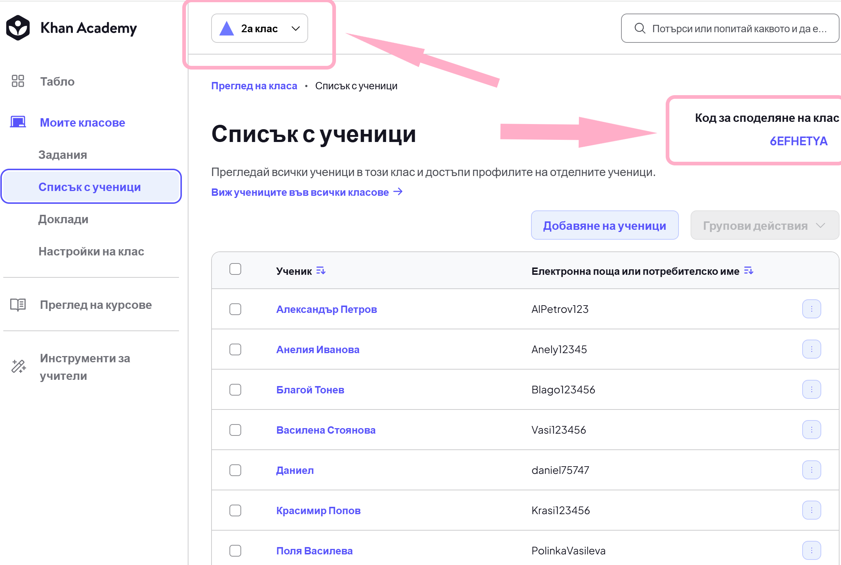Open Настройки на клас in sidebar
Screen dimensions: 841x565
[91, 251]
